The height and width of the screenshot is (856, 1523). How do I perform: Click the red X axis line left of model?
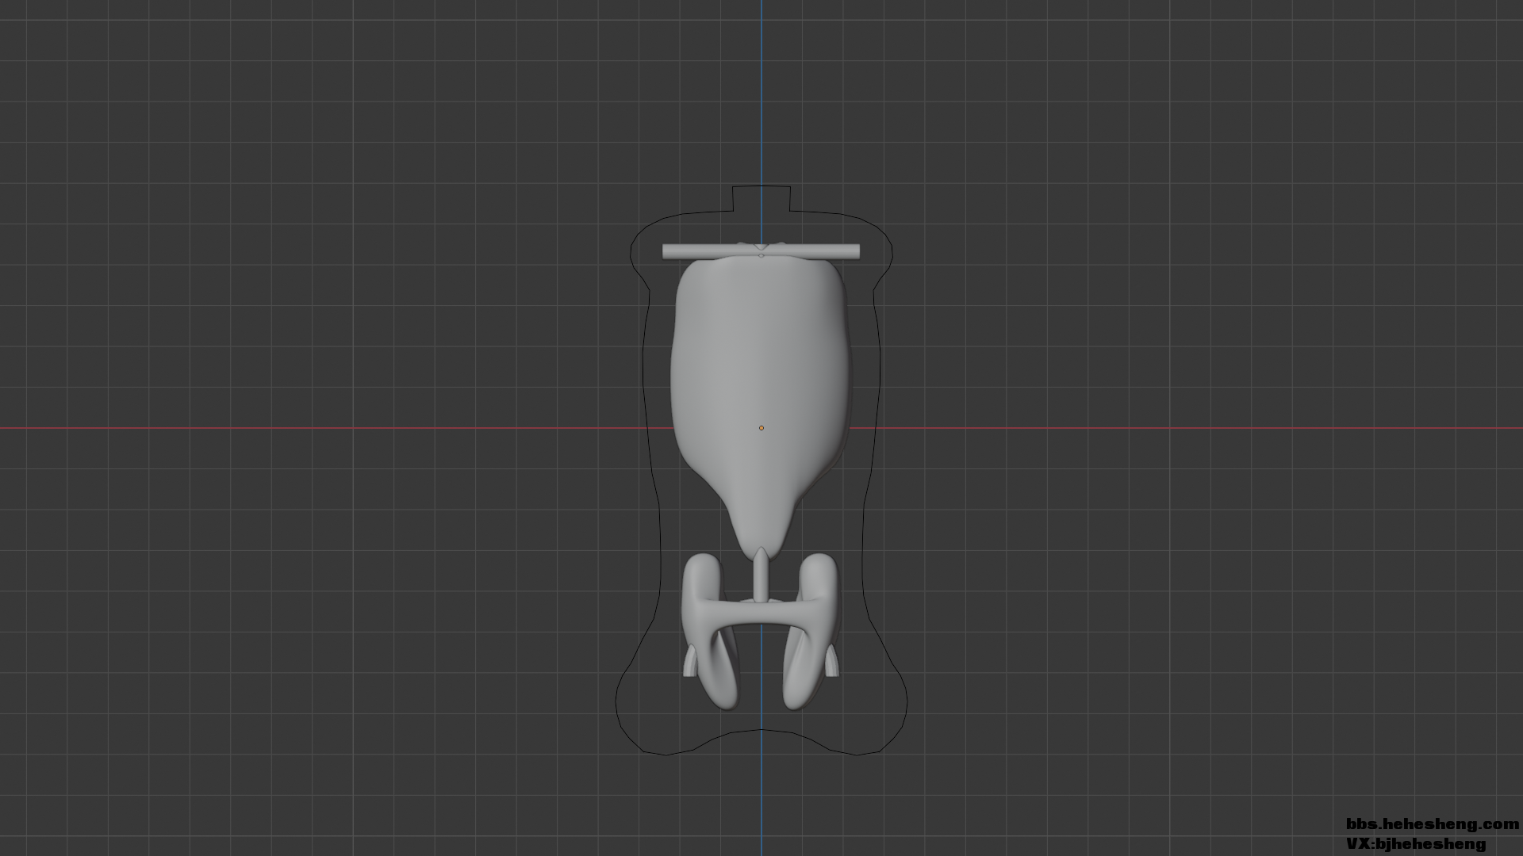point(317,429)
